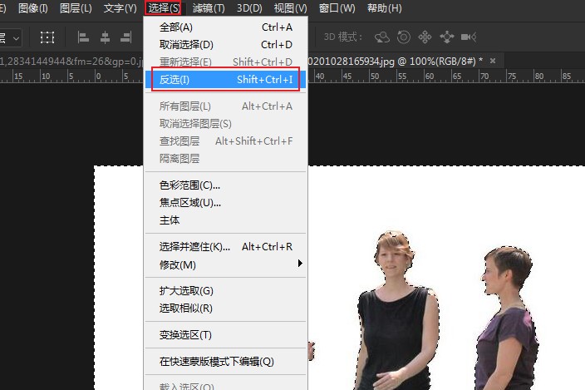Select 3D roll mode icon
585x390 pixels.
click(404, 37)
